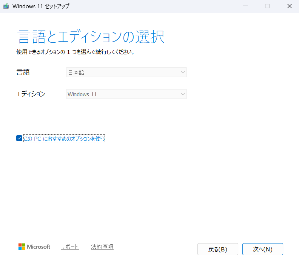
Task: Click the heading 言語とエディションの選択
Action: (x=91, y=37)
